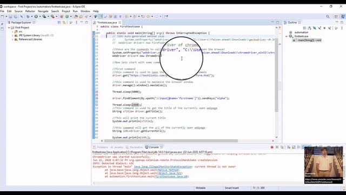Open java.lang.IllegalMonitorStateException link in console
The width and height of the screenshot is (346, 195).
tap(163, 167)
